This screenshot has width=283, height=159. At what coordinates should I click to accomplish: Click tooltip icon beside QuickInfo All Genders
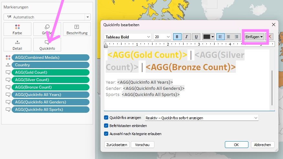pyautogui.click(x=8, y=102)
